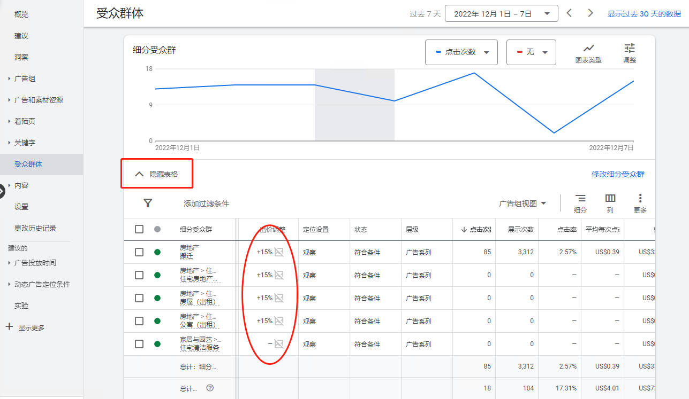
Task: Click 显示过去 30 天的数据 link
Action: point(644,14)
